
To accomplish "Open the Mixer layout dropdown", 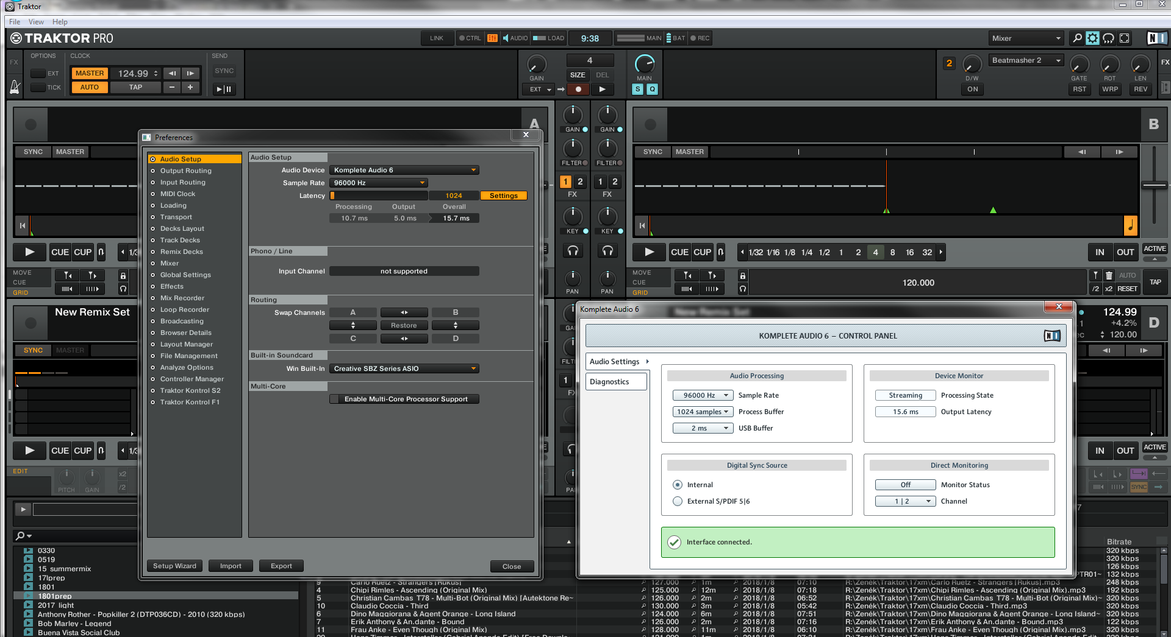I will tap(1026, 38).
